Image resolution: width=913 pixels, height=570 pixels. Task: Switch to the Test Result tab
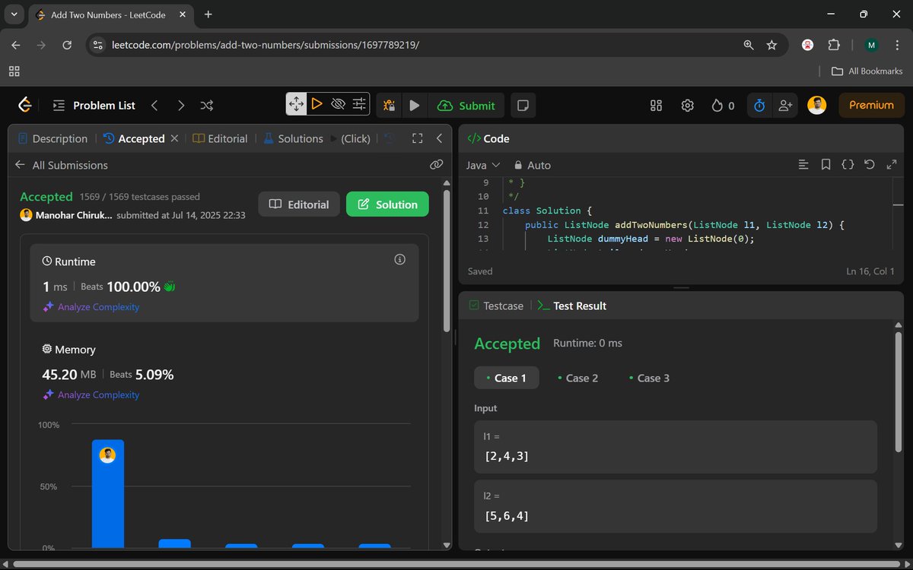click(x=571, y=306)
